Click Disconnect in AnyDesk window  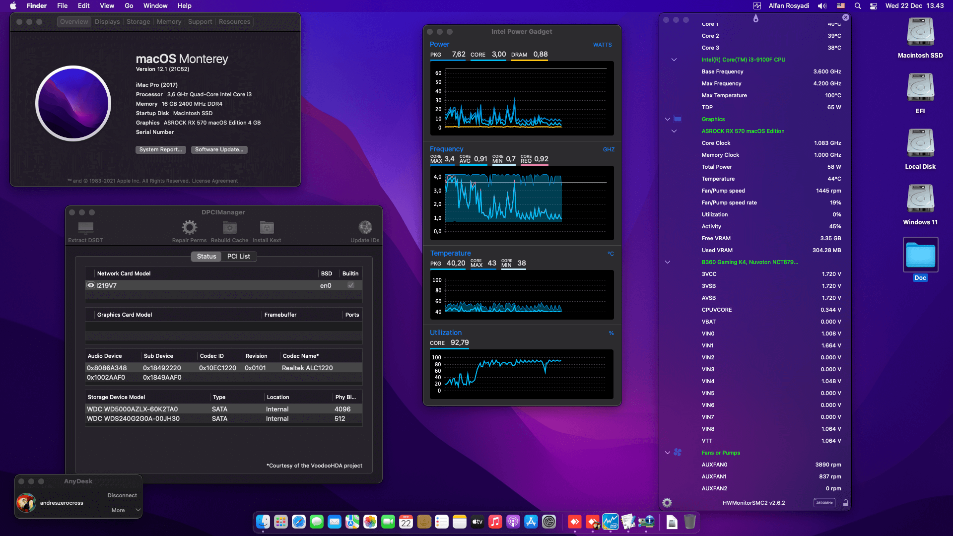pyautogui.click(x=122, y=495)
